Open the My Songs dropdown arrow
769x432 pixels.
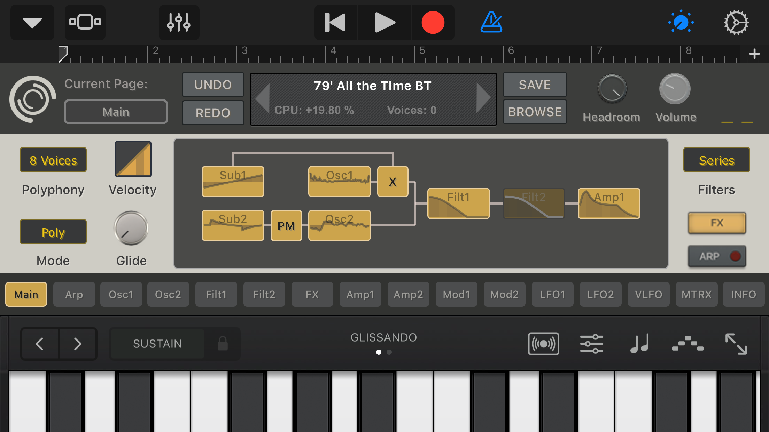(32, 23)
